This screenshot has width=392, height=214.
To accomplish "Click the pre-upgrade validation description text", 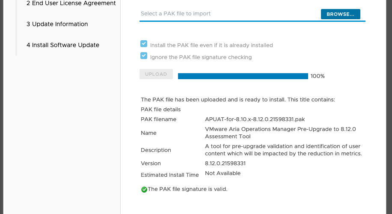I will pos(283,150).
